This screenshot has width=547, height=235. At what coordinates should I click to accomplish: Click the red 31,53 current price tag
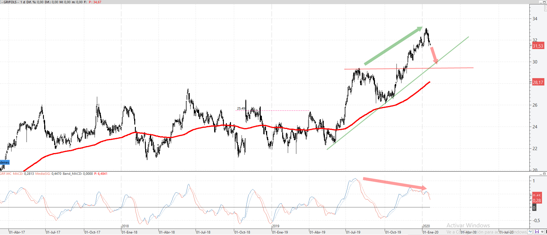[x=538, y=46]
